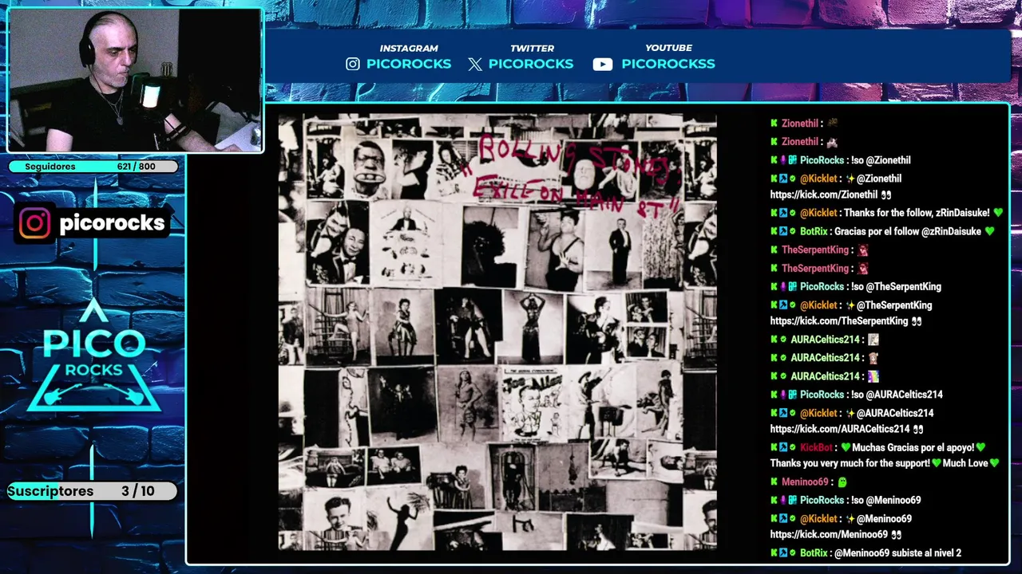This screenshot has height=574, width=1022.
Task: Click the PICOROCKS handle under TWITTER
Action: [x=531, y=64]
